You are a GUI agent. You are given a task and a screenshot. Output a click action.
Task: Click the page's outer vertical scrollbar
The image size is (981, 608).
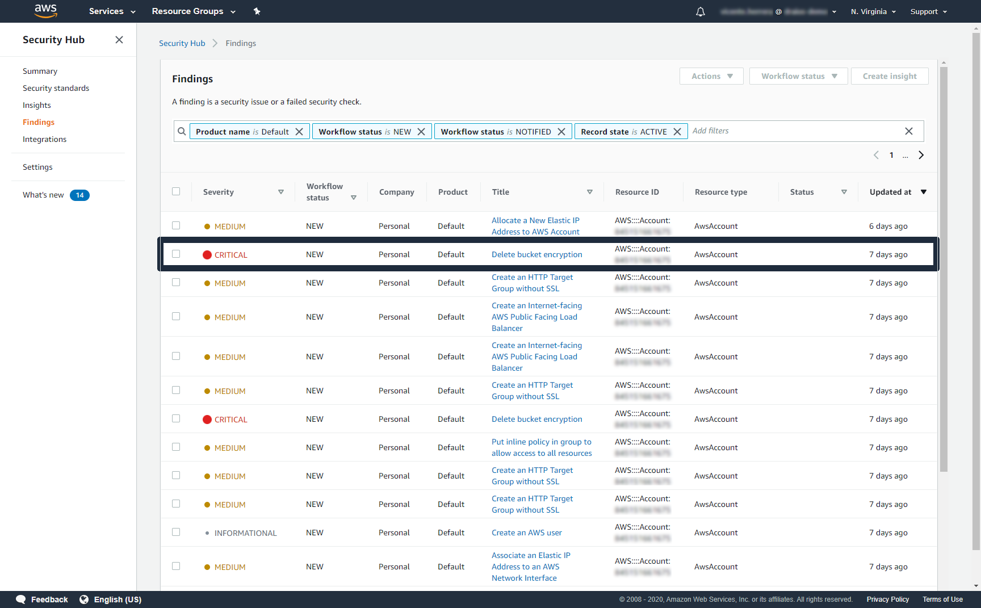click(976, 292)
